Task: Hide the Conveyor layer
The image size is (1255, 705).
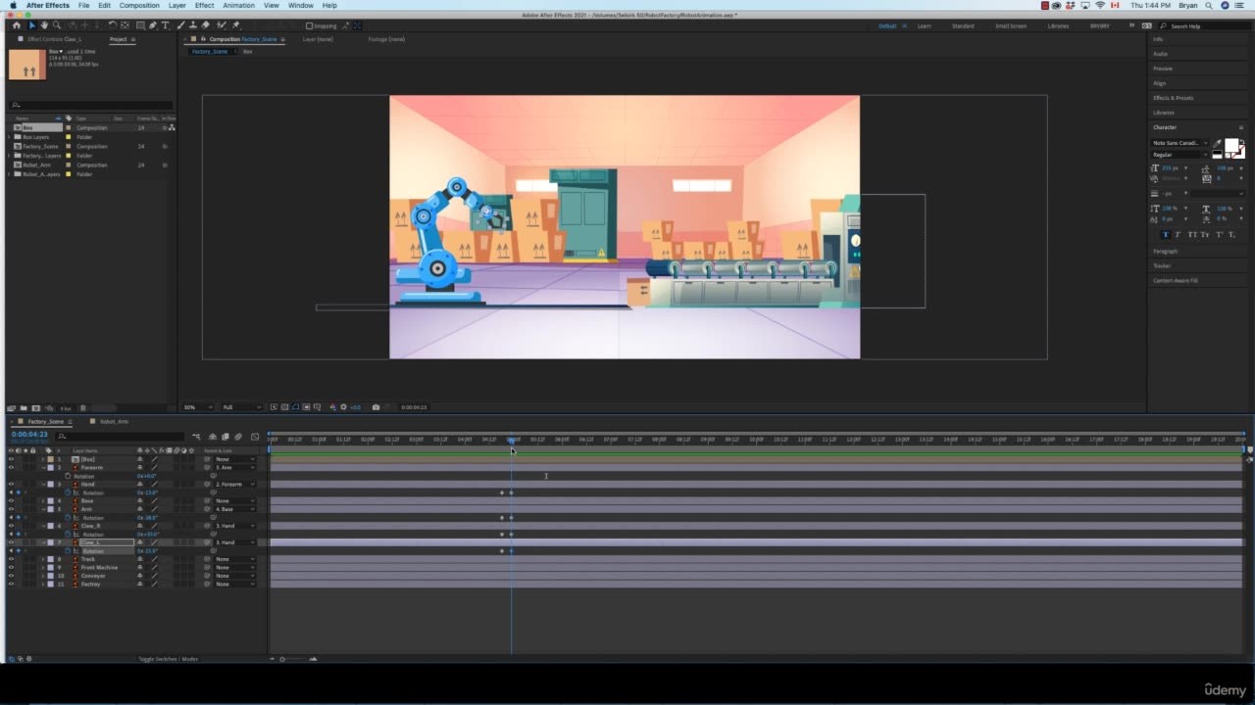Action: 11,576
